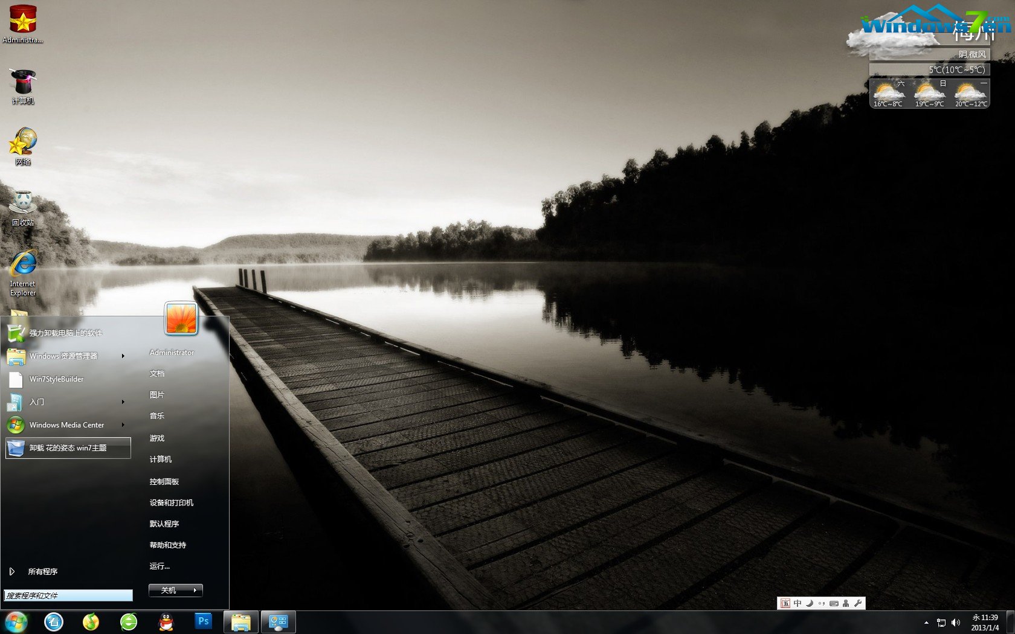The height and width of the screenshot is (634, 1015).
Task: Toggle soft keyboard on IME bar
Action: [834, 603]
